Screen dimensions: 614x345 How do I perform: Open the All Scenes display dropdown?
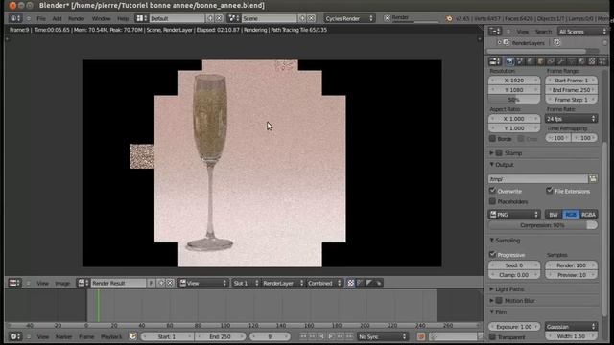(x=582, y=32)
